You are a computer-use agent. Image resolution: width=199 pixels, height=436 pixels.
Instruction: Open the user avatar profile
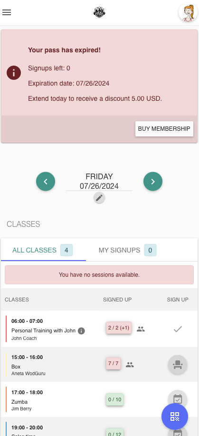188,12
